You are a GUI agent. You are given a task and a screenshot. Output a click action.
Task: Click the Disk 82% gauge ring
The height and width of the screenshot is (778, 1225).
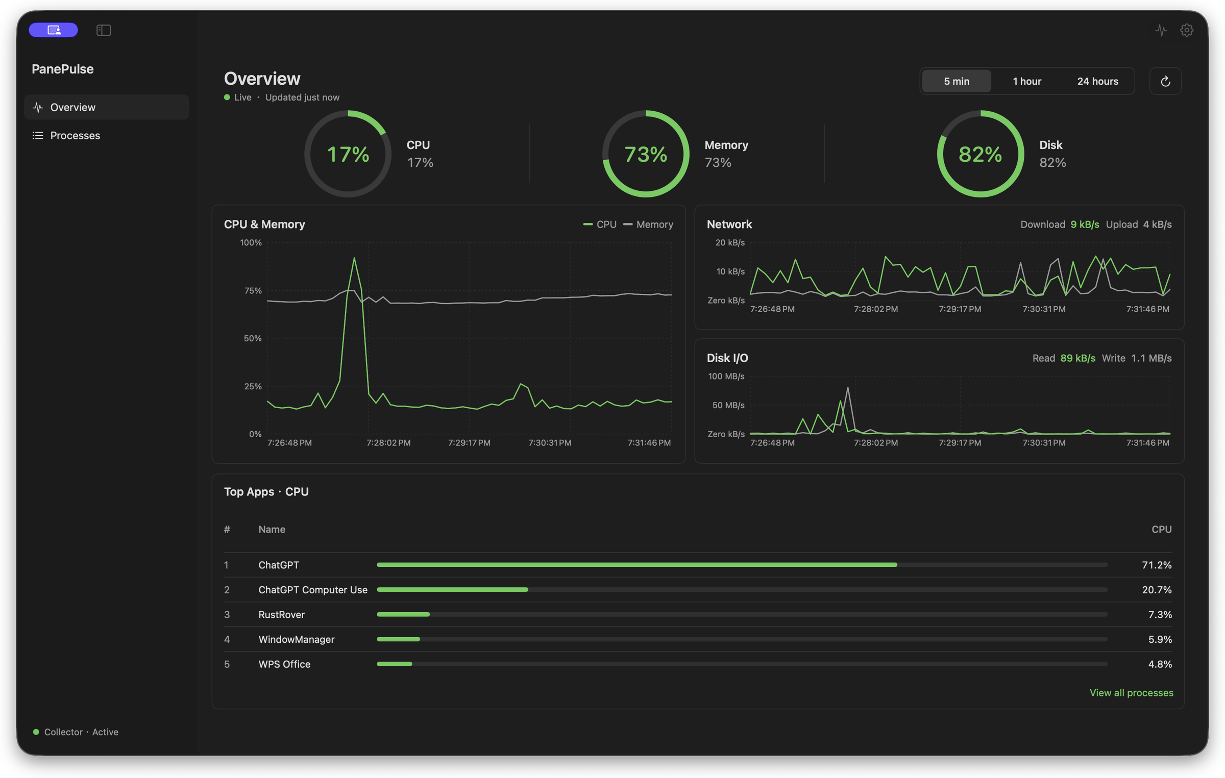(981, 154)
